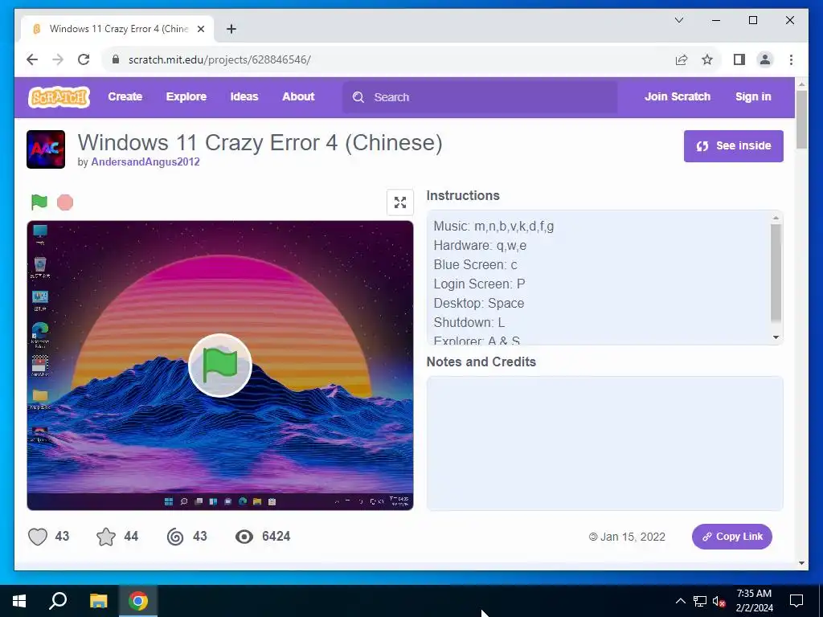This screenshot has height=617, width=823.
Task: Click the small green flag above stage
Action: 39,202
